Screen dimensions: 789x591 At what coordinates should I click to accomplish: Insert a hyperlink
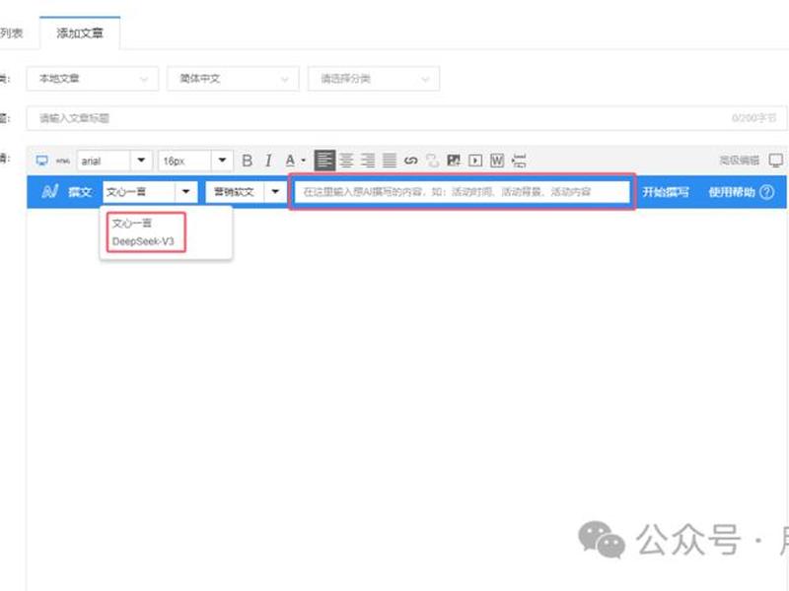[x=411, y=161]
